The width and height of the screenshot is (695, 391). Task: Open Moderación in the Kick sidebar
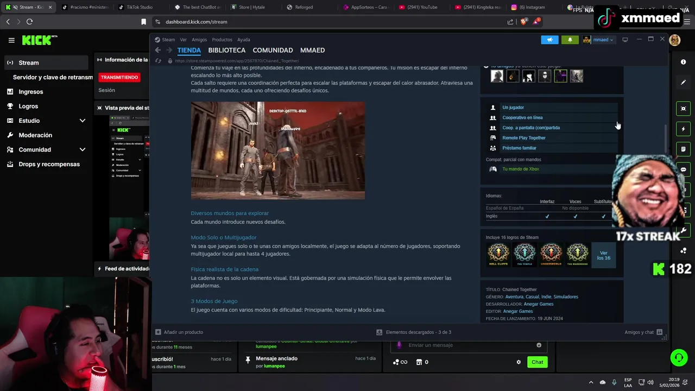click(35, 135)
